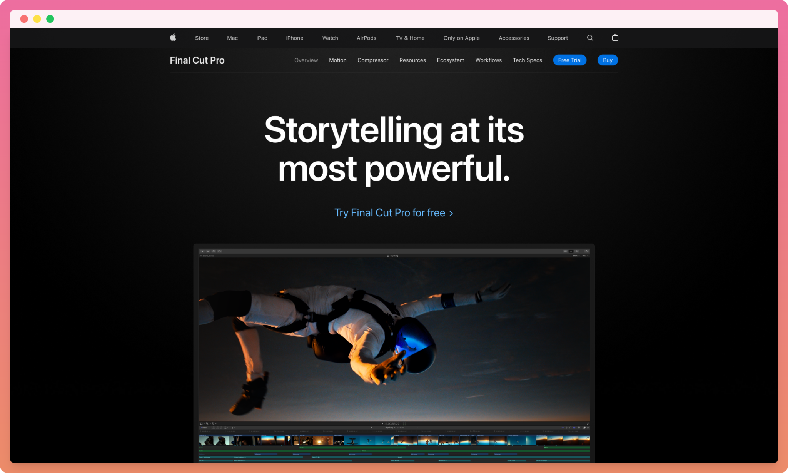Select the filmstrip view icon above the browser
The width and height of the screenshot is (788, 473).
click(x=565, y=251)
